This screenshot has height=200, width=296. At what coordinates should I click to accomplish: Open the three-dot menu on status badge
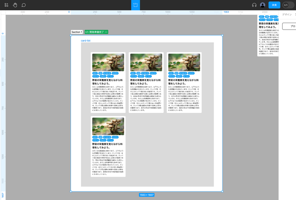tap(106, 32)
